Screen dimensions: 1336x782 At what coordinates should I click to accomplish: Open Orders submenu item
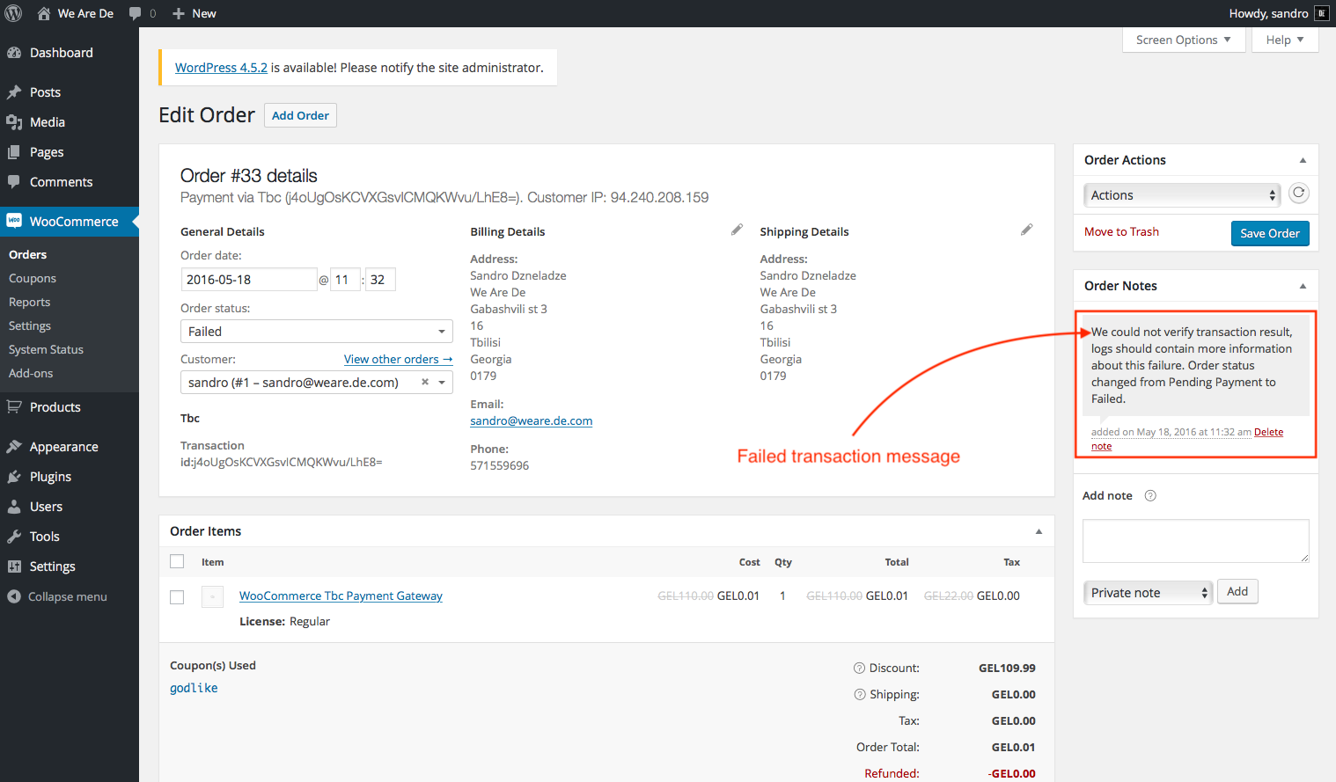coord(27,254)
